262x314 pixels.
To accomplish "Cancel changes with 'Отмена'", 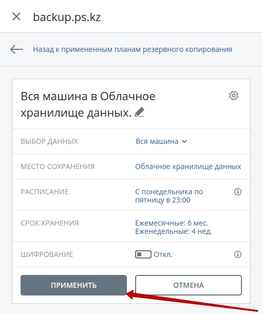I will (x=189, y=285).
